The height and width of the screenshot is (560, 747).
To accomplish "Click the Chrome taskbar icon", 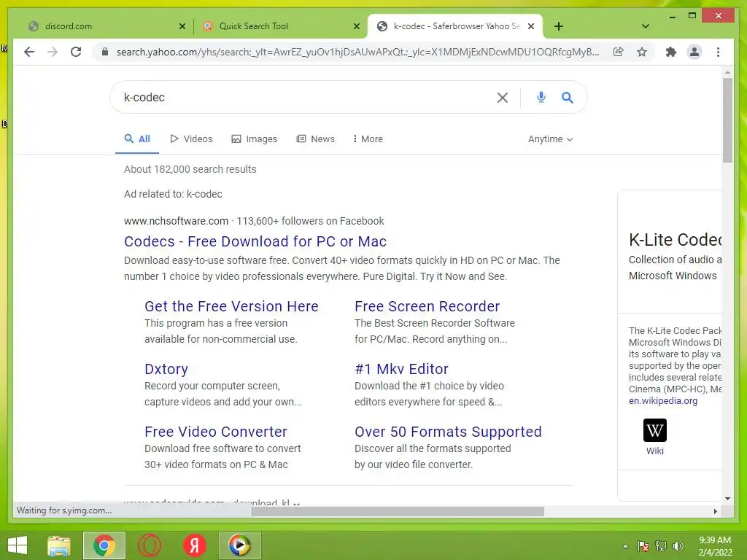I will point(104,545).
